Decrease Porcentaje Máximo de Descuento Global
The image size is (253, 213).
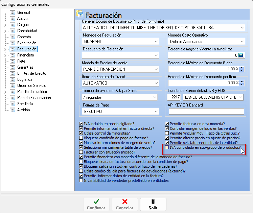tap(242, 70)
